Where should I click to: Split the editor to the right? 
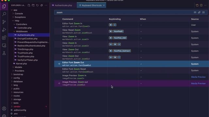coord(201,5)
